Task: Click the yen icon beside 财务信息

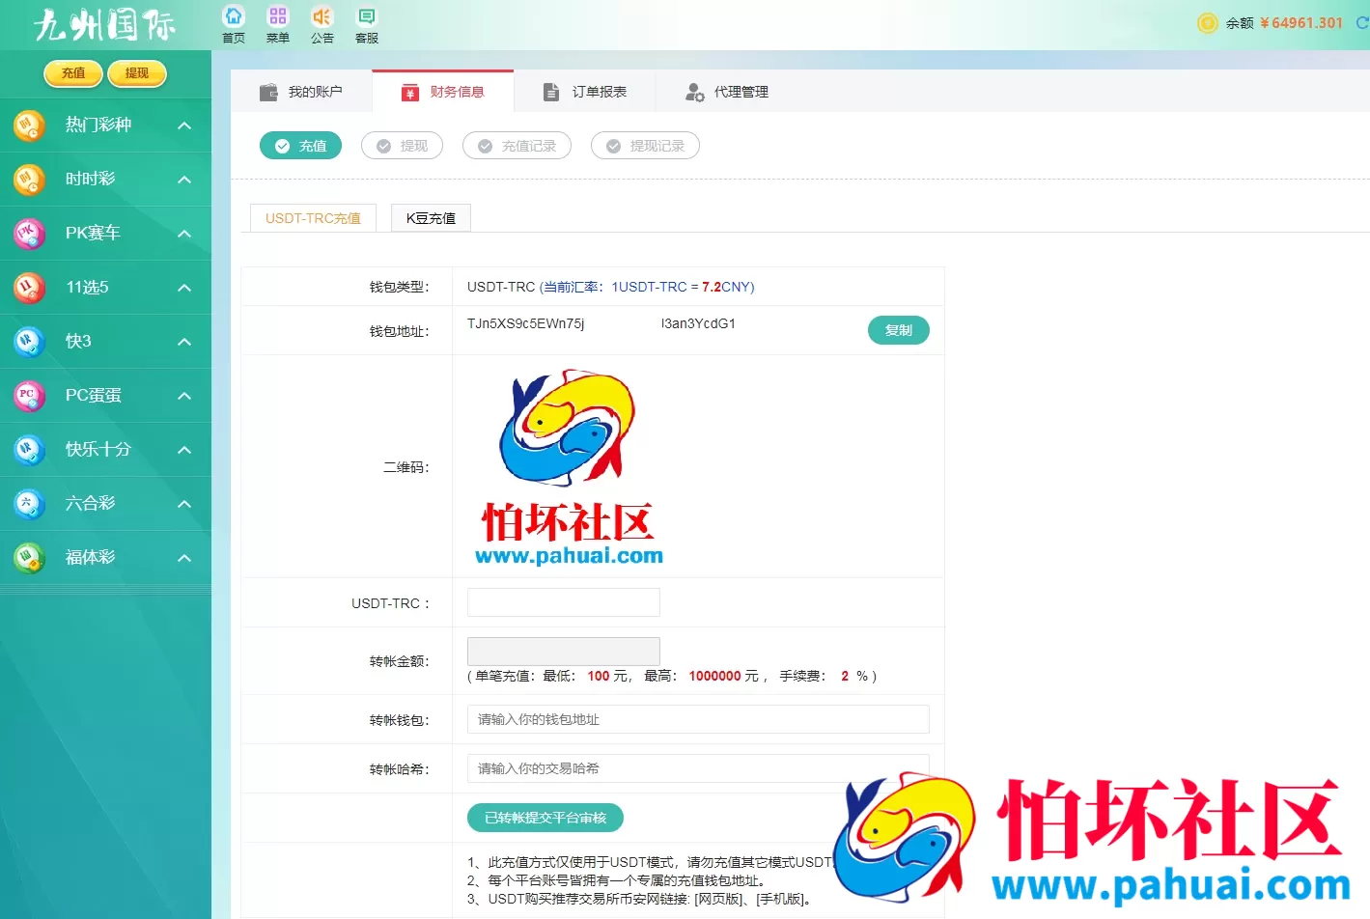Action: [410, 93]
